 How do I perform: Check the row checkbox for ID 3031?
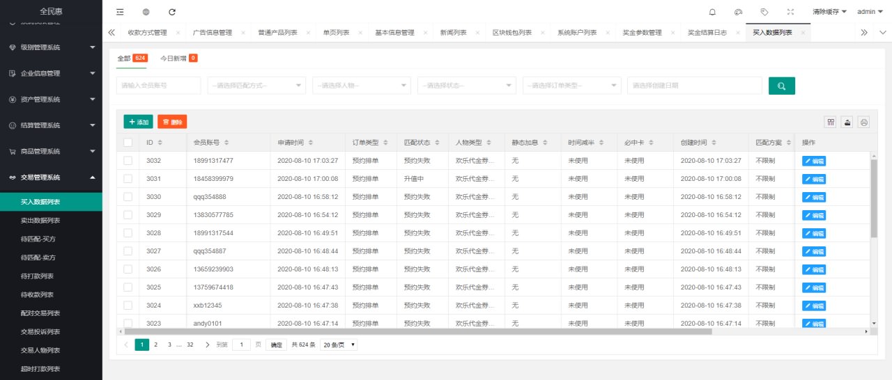pyautogui.click(x=128, y=179)
